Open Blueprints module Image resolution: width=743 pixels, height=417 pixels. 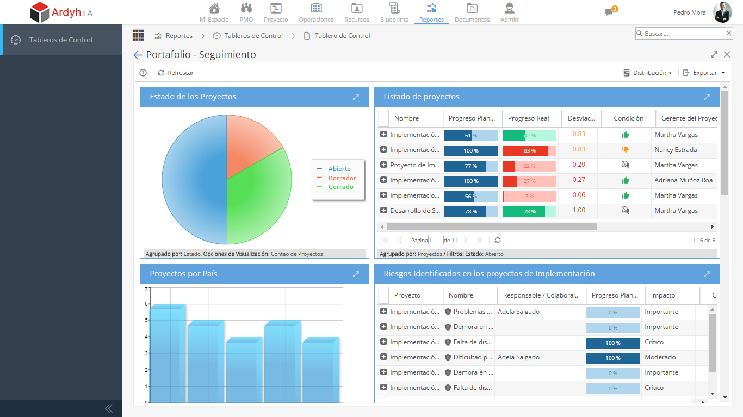tap(394, 12)
